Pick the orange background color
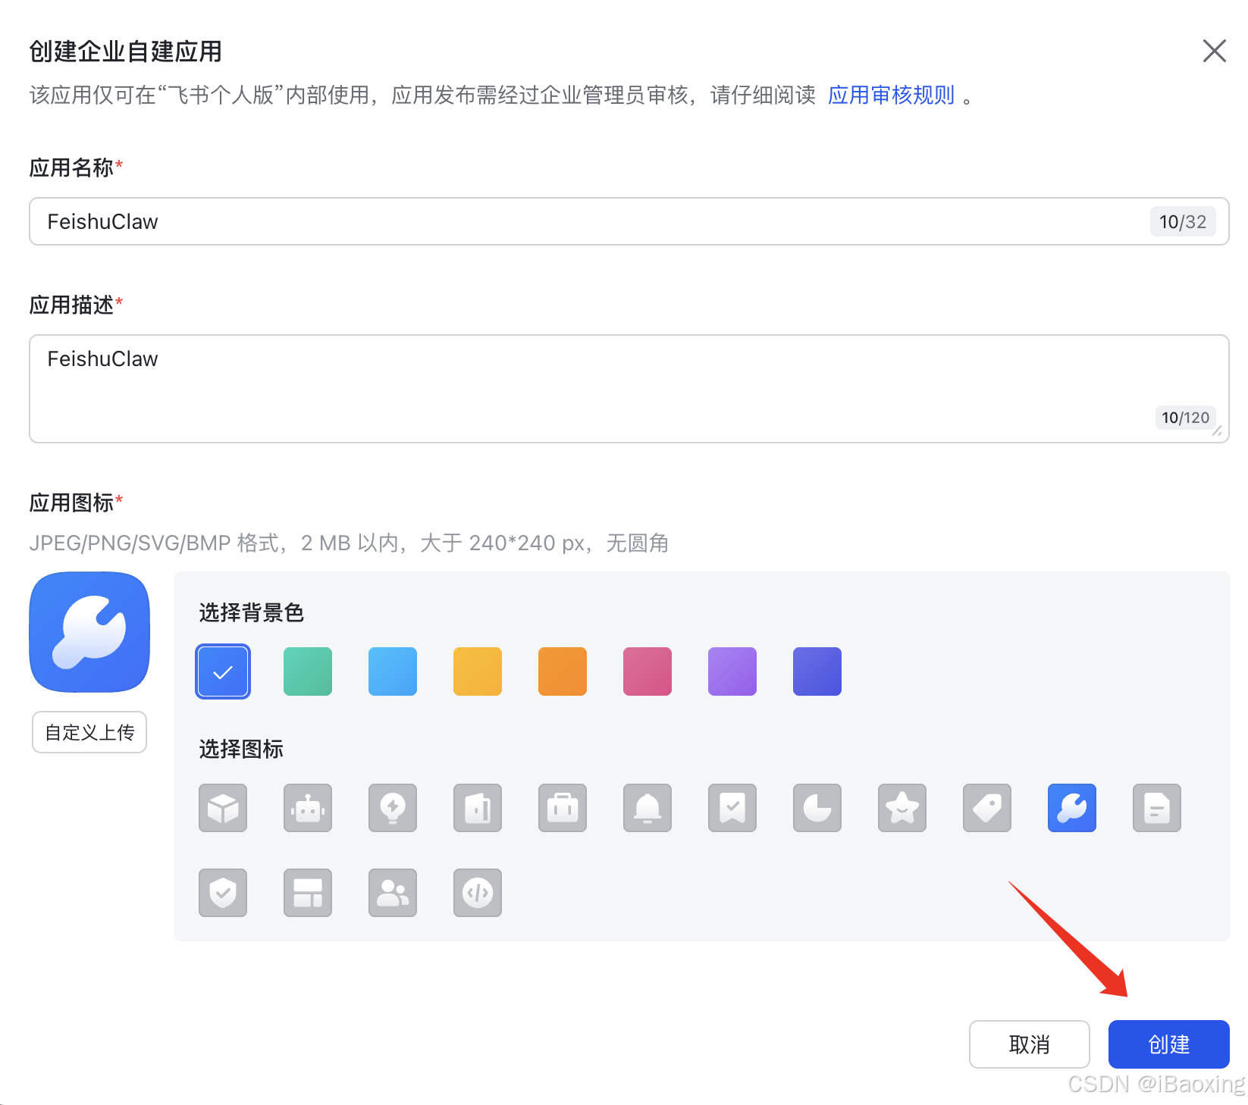 562,671
